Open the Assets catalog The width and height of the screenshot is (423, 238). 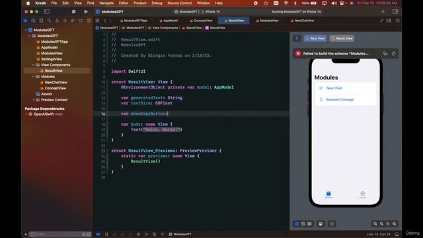(46, 94)
